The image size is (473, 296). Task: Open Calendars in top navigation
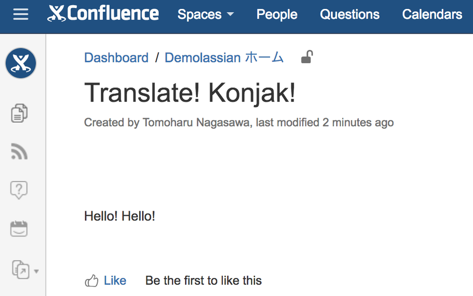tap(432, 15)
